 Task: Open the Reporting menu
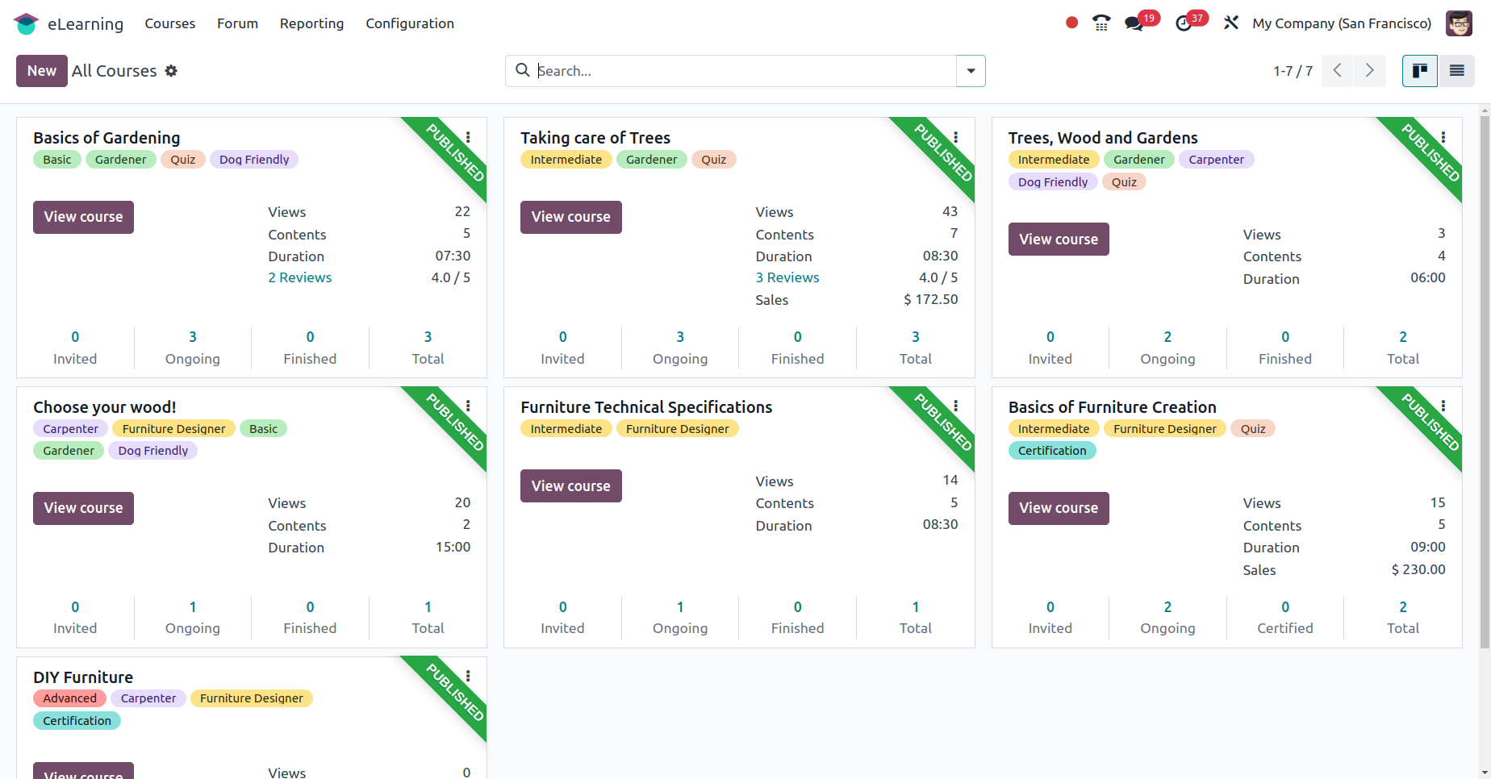click(x=311, y=23)
